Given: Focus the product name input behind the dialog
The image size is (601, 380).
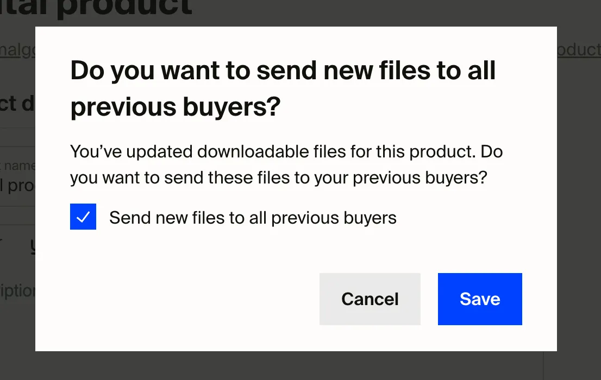Looking at the screenshot, I should (17, 186).
